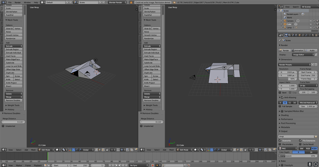Adjust Merge Distance slider in left panel
Viewport: 319px width, 167px height.
pyautogui.click(x=13, y=122)
